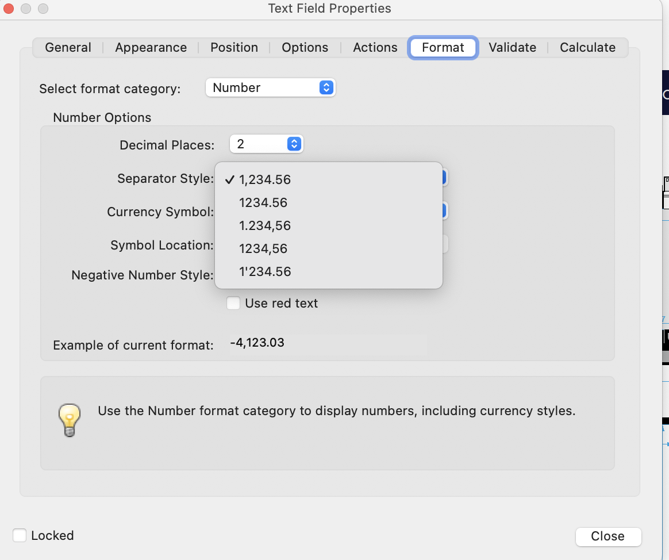Click the Close button

[x=608, y=536]
